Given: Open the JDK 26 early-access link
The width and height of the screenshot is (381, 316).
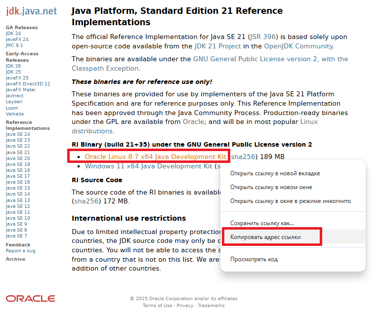Looking at the screenshot, I should click(13, 66).
